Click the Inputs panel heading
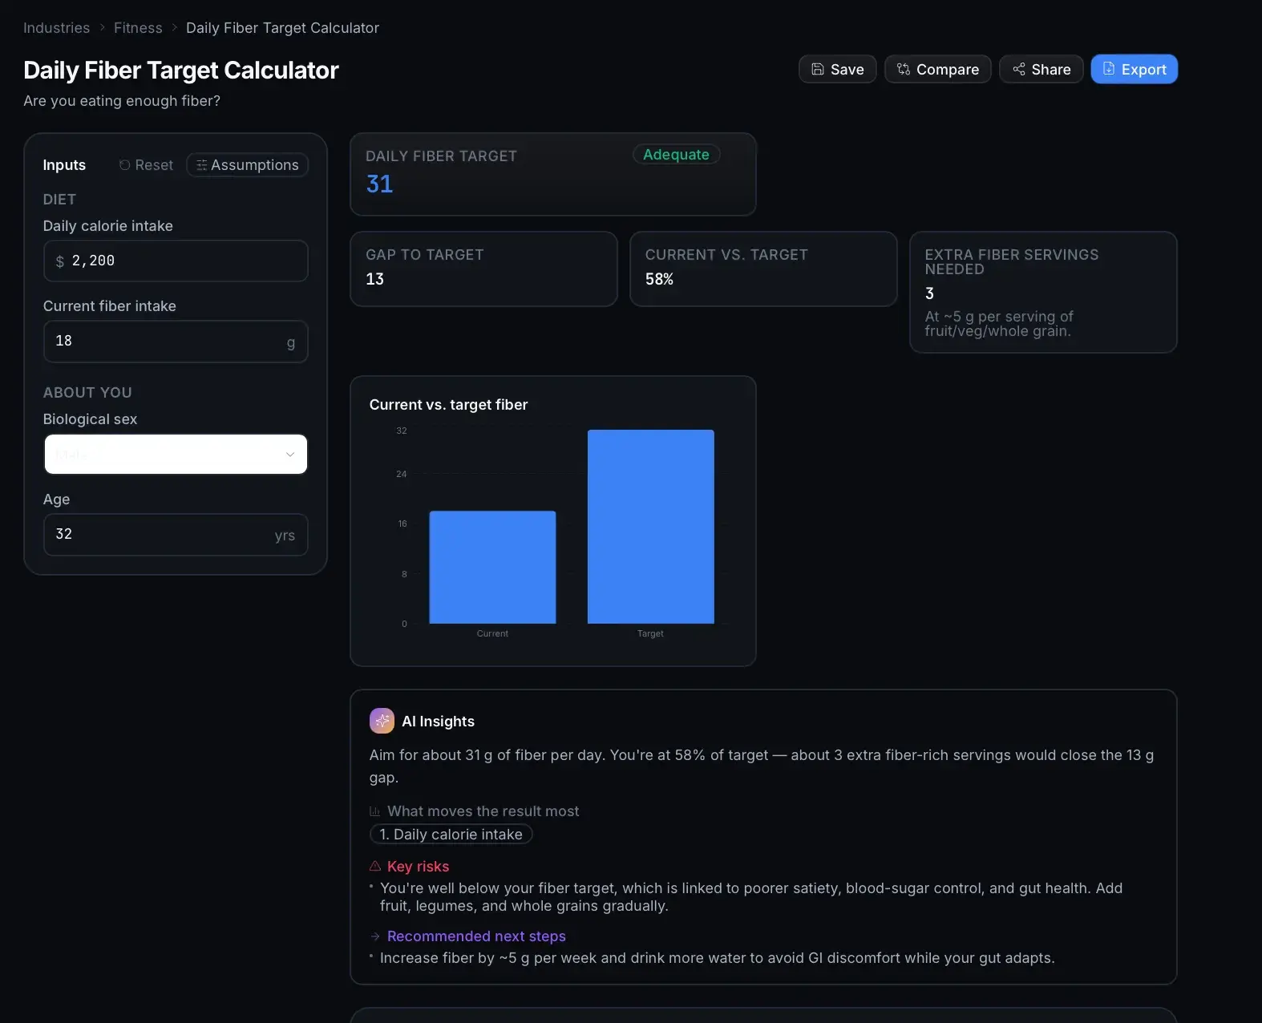Image resolution: width=1262 pixels, height=1023 pixels. coord(64,165)
